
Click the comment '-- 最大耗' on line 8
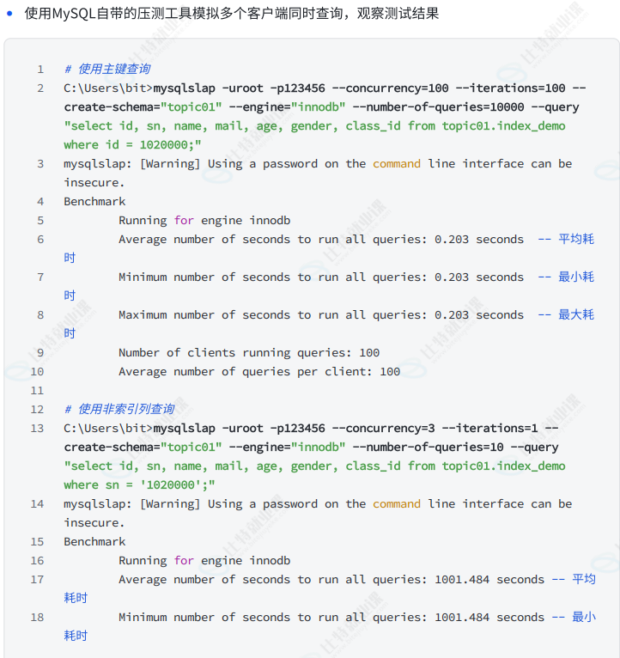566,314
